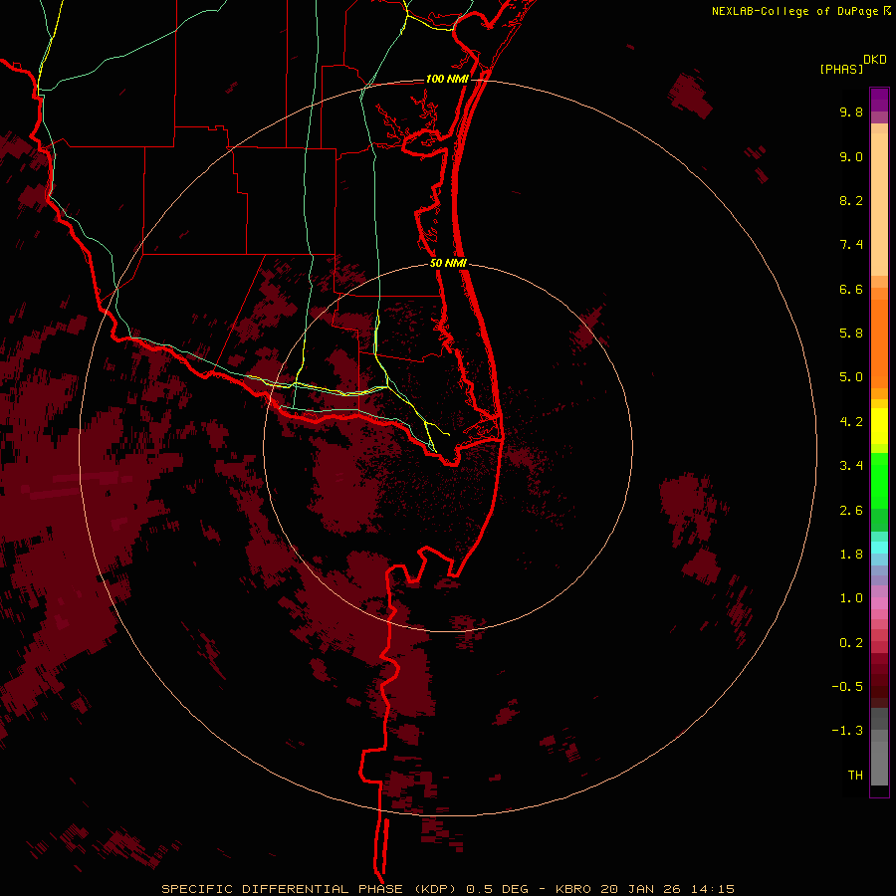Click the 20 JAN 26 14:15 timestamp
The width and height of the screenshot is (896, 896).
[x=667, y=889]
